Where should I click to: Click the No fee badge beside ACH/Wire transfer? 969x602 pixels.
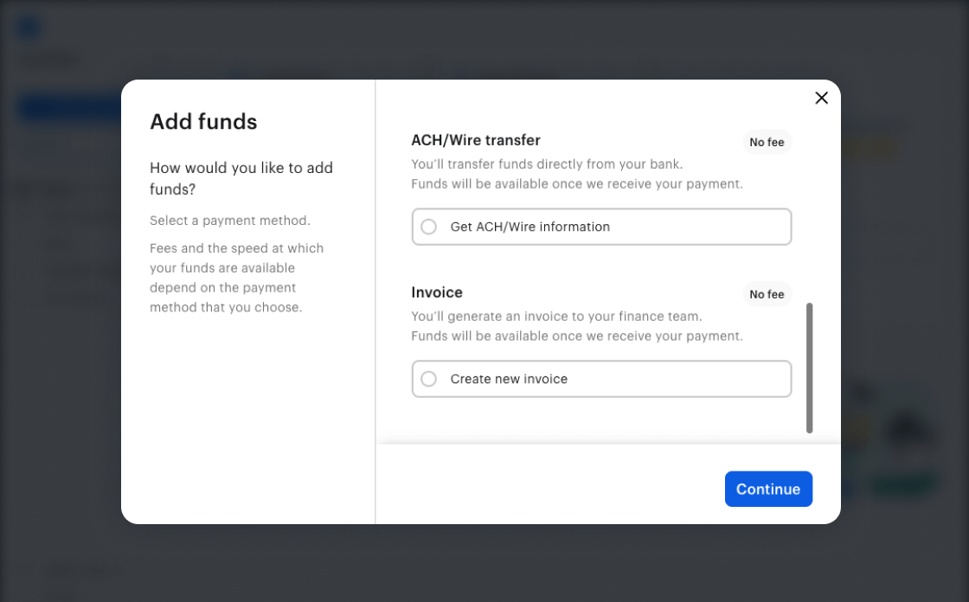click(767, 142)
